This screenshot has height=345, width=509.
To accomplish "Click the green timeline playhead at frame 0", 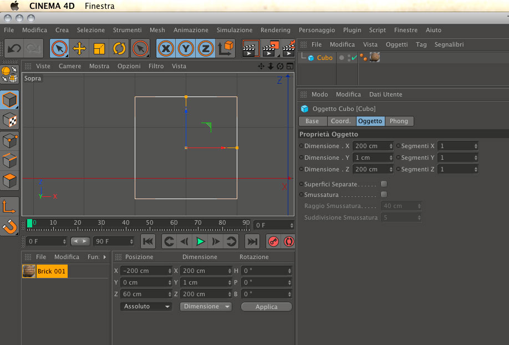I will tap(29, 223).
